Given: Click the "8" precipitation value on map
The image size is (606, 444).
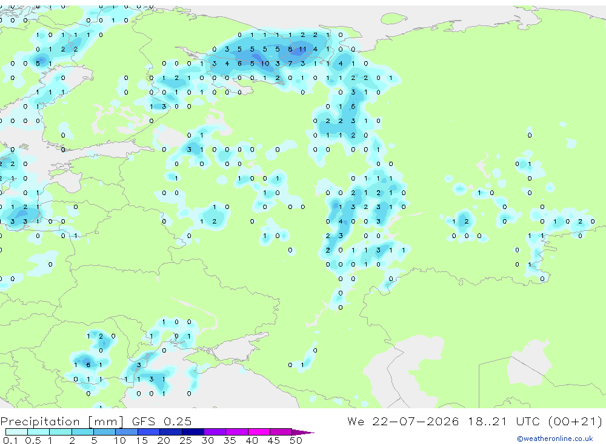Looking at the screenshot, I should pyautogui.click(x=290, y=49).
